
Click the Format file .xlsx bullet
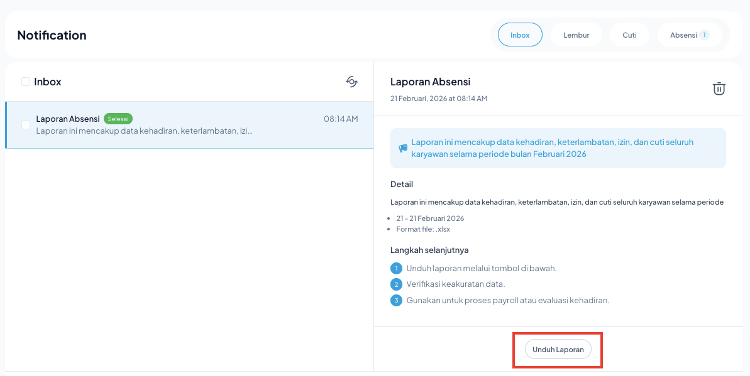tap(419, 229)
